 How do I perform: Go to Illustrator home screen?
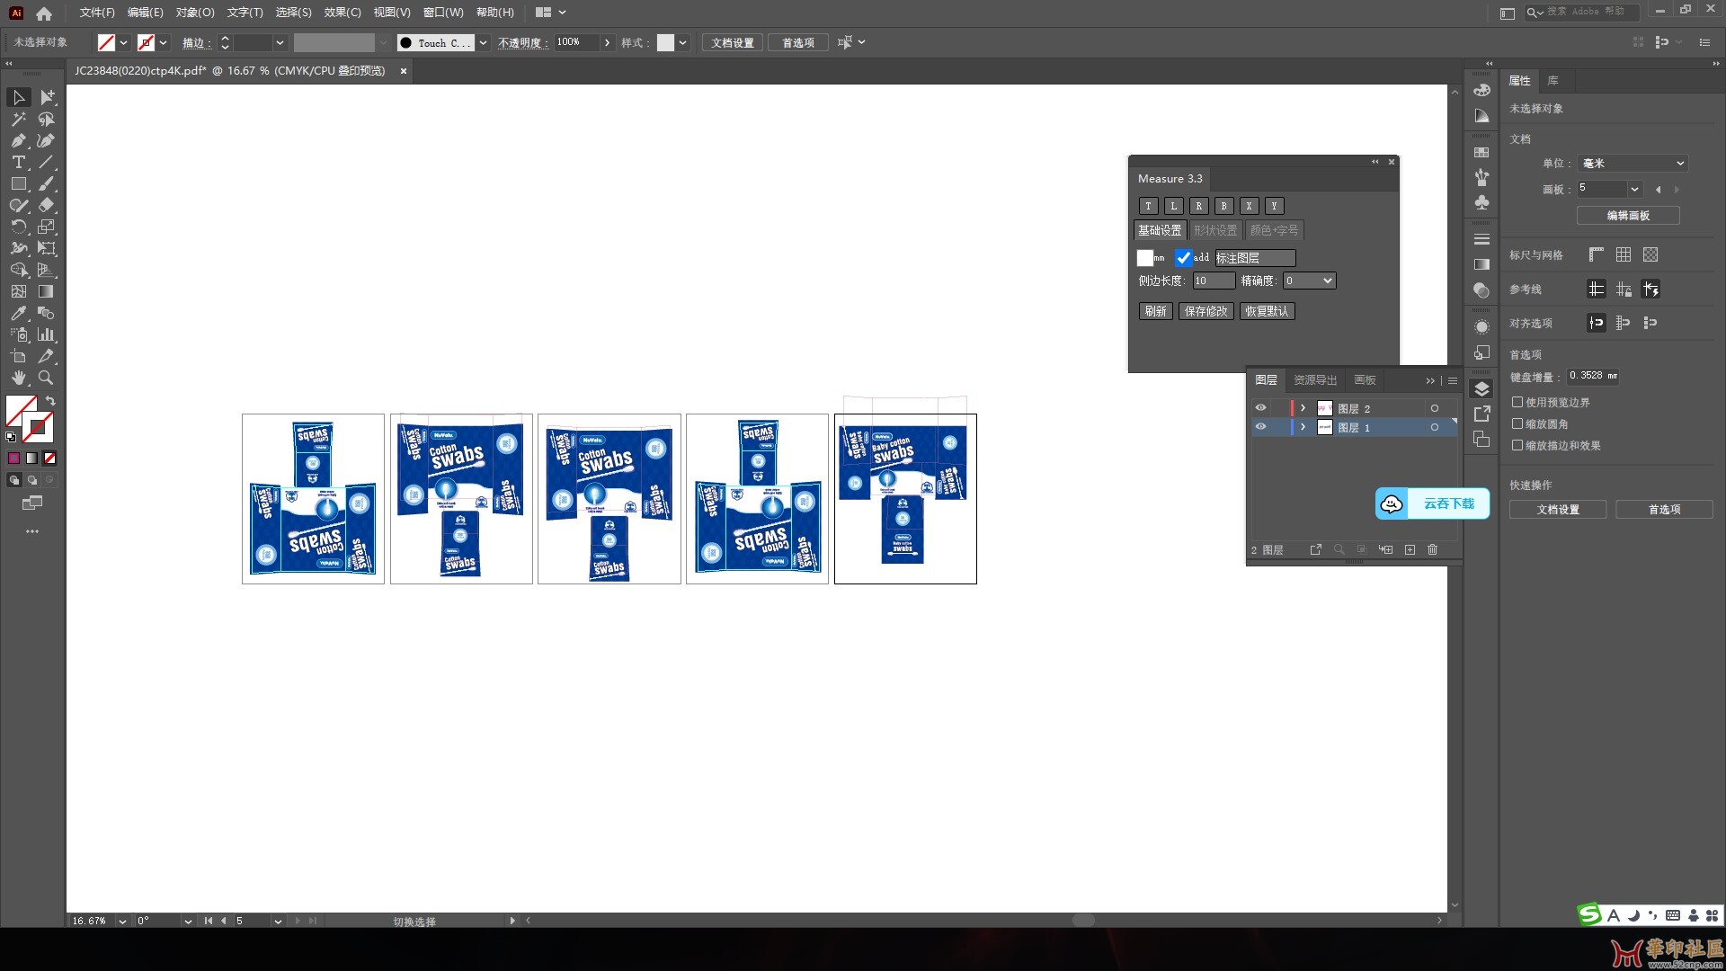click(x=44, y=13)
